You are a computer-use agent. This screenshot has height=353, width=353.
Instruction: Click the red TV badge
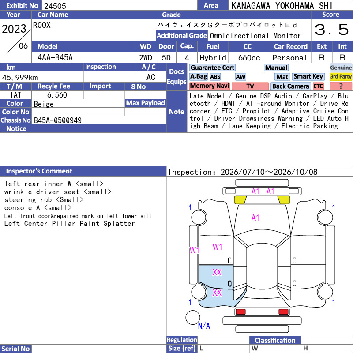(250, 86)
